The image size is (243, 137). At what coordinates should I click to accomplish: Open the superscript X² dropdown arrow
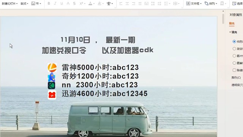[85, 3]
